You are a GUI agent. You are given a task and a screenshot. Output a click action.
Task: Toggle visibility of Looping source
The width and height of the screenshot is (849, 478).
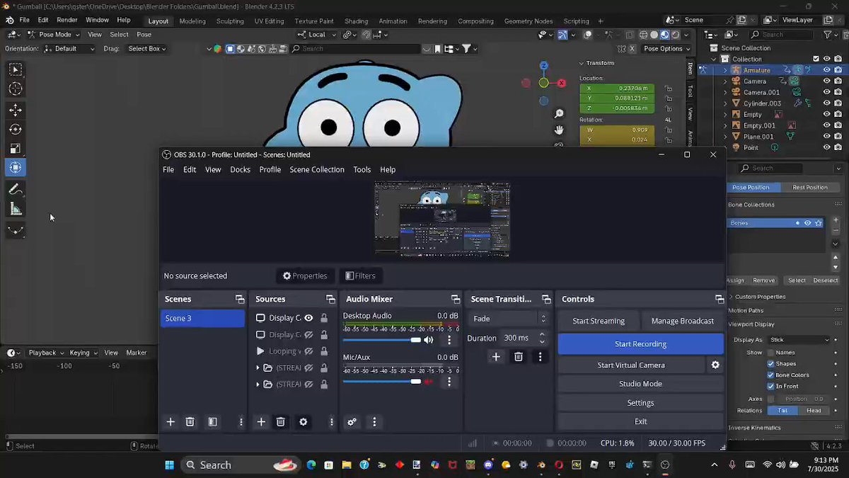308,351
